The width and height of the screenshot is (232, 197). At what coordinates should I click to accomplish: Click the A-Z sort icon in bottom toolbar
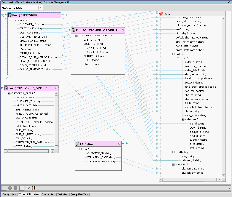click(x=33, y=188)
